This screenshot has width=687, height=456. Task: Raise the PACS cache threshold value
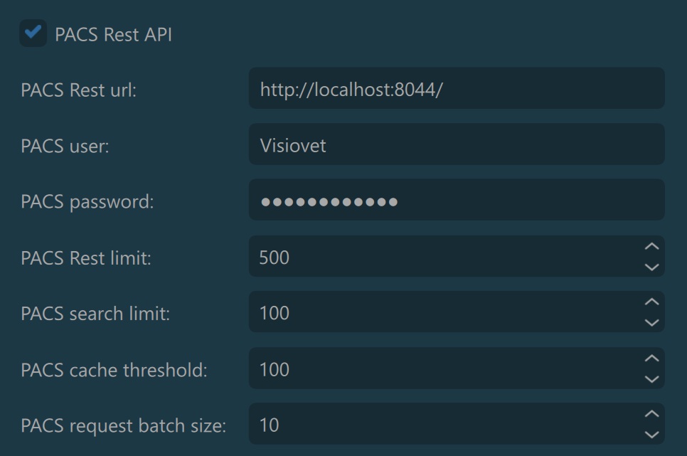651,359
